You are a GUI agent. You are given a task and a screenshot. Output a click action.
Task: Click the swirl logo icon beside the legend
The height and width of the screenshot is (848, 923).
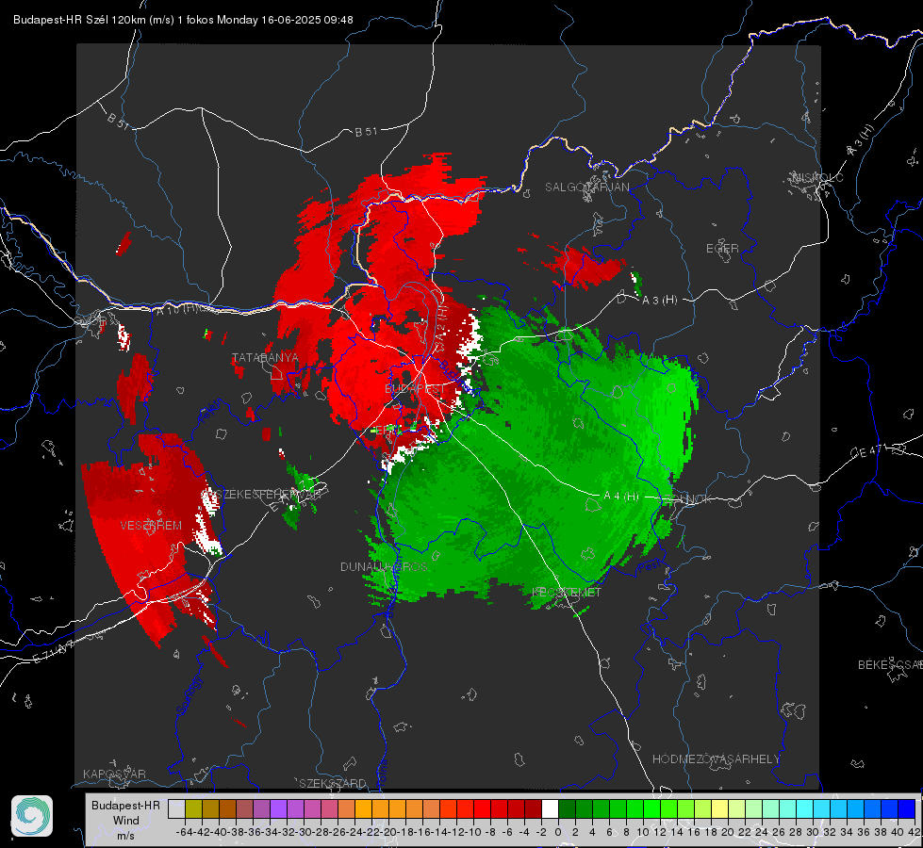[x=32, y=816]
